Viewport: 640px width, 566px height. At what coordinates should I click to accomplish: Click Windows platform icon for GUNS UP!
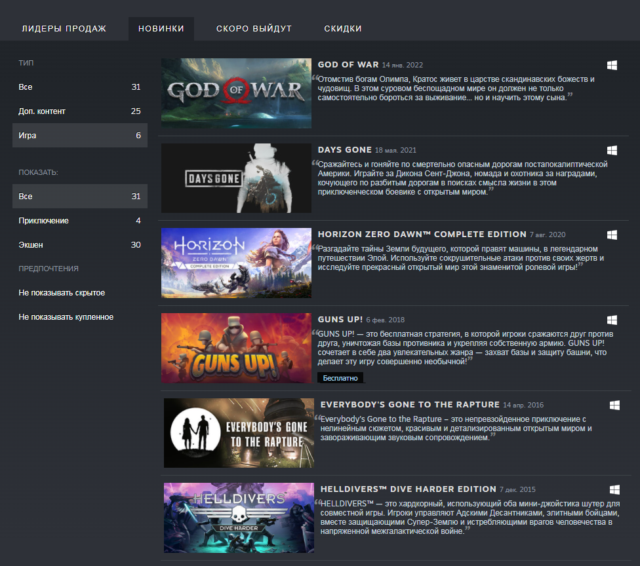tap(612, 320)
